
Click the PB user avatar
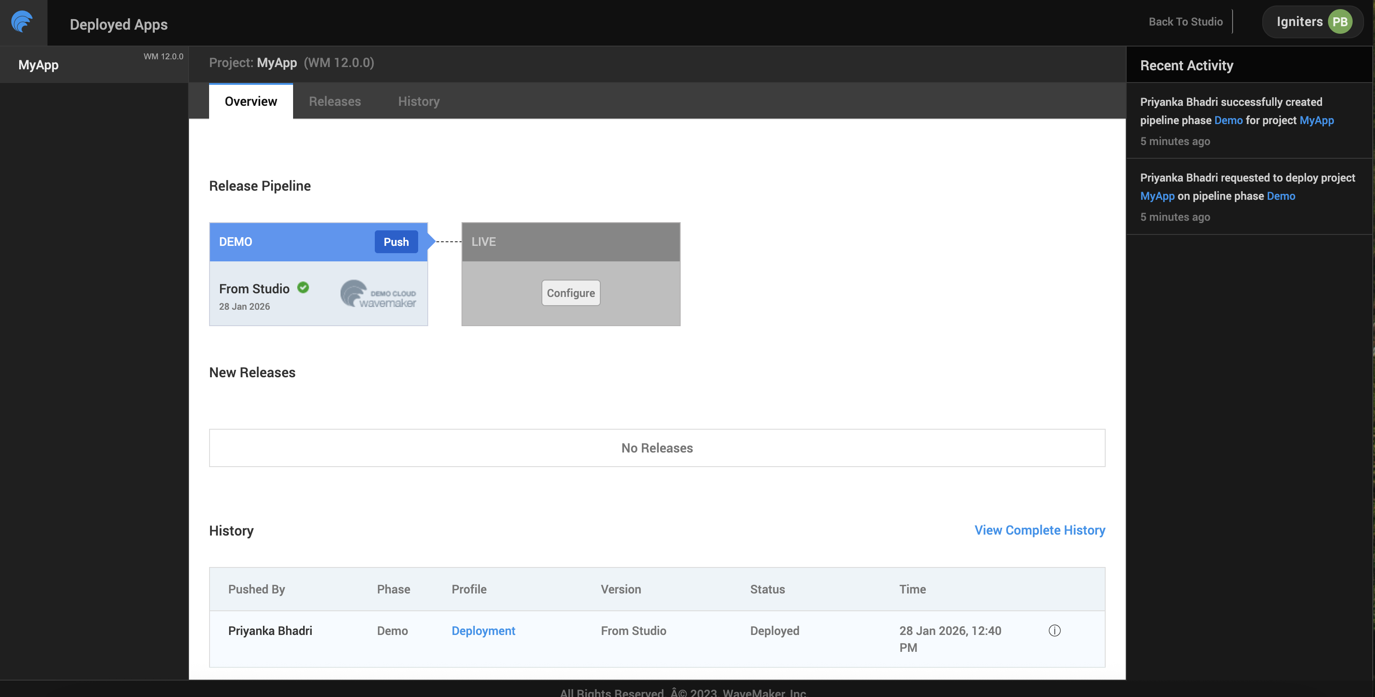pos(1340,22)
